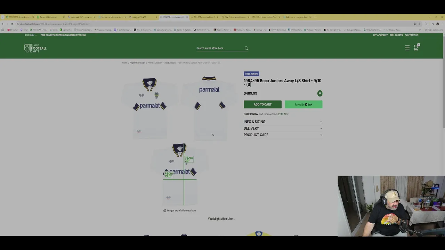
Task: Open the YouTube bookmark
Action: 13,30
